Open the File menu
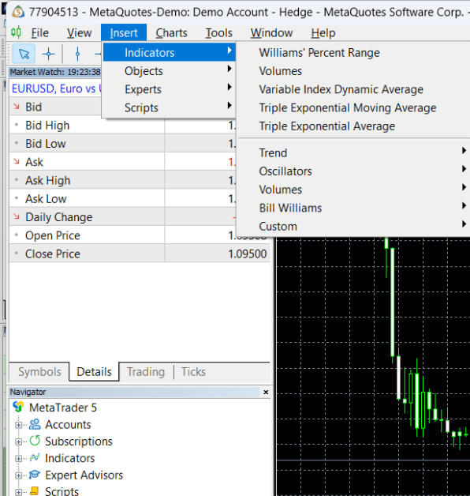 click(39, 32)
